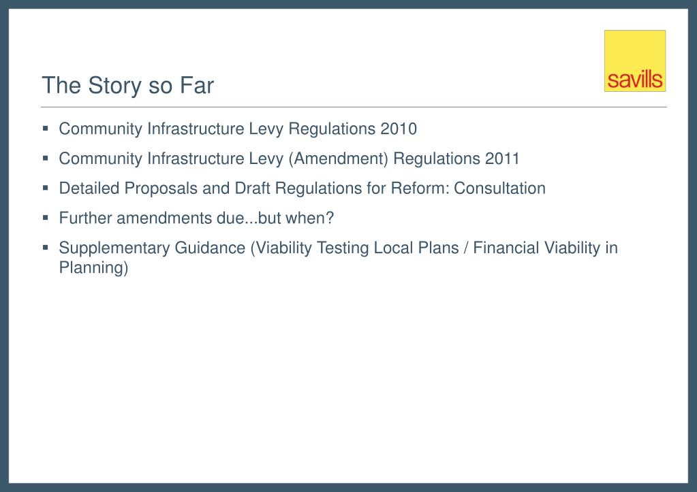This screenshot has height=492, width=697.
Task: Click the Further amendments due text
Action: click(196, 218)
